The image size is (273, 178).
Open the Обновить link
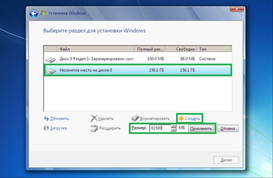pyautogui.click(x=59, y=118)
